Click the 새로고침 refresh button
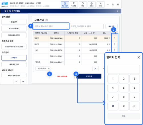Viewport: 143px width, 125px height. [x=111, y=26]
